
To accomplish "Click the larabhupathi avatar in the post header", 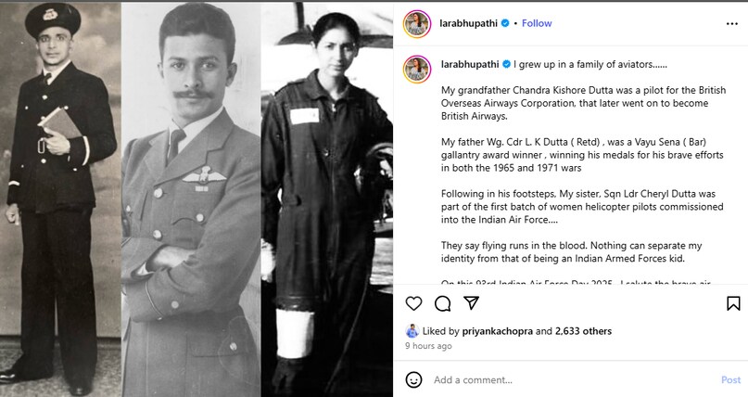I will coord(418,23).
